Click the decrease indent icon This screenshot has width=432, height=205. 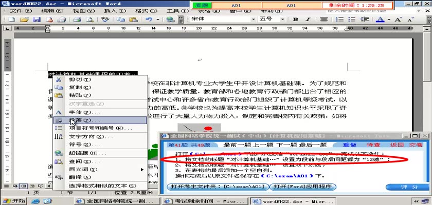(365, 19)
